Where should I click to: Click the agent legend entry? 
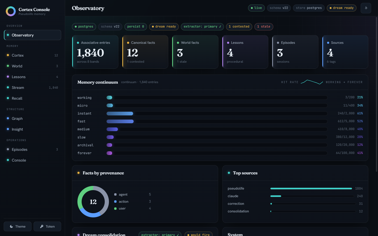click(133, 195)
